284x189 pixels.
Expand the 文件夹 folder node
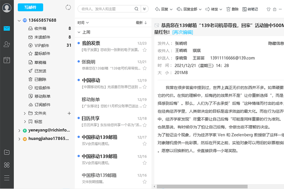[25, 113]
